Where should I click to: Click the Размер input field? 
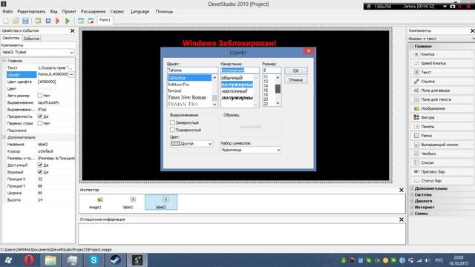click(272, 70)
